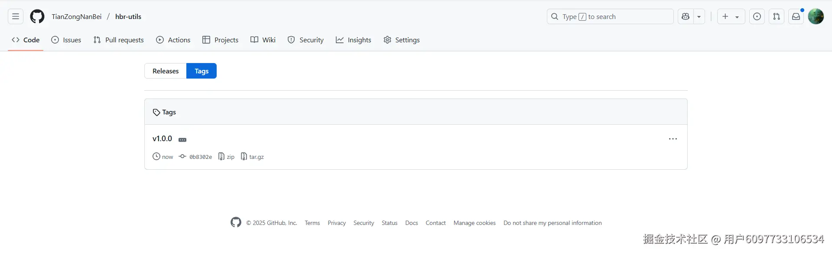This screenshot has width=832, height=253.
Task: Open commit 0b8302e
Action: (x=196, y=157)
